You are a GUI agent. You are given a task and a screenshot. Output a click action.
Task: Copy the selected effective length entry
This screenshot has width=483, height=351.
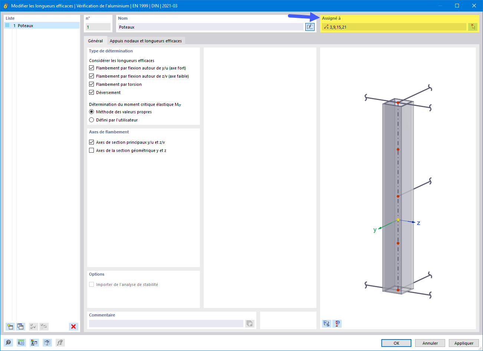pos(21,326)
